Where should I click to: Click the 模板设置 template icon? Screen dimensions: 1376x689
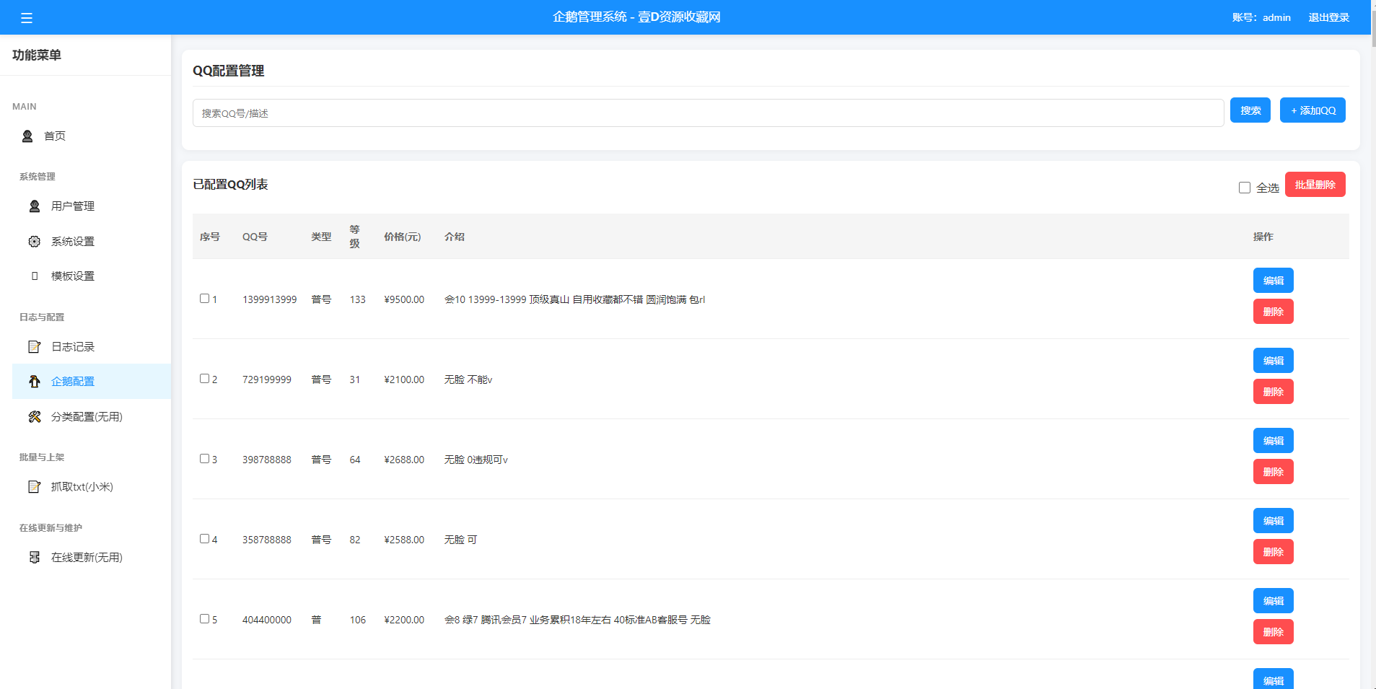tap(34, 276)
